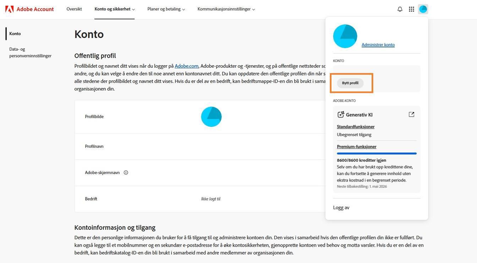Click the Adobe Account logo
The image size is (477, 263).
(x=29, y=9)
